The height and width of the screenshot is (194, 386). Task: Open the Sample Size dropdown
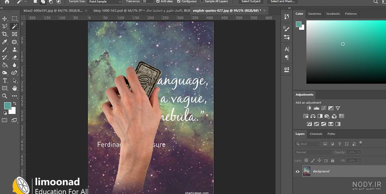(x=105, y=2)
